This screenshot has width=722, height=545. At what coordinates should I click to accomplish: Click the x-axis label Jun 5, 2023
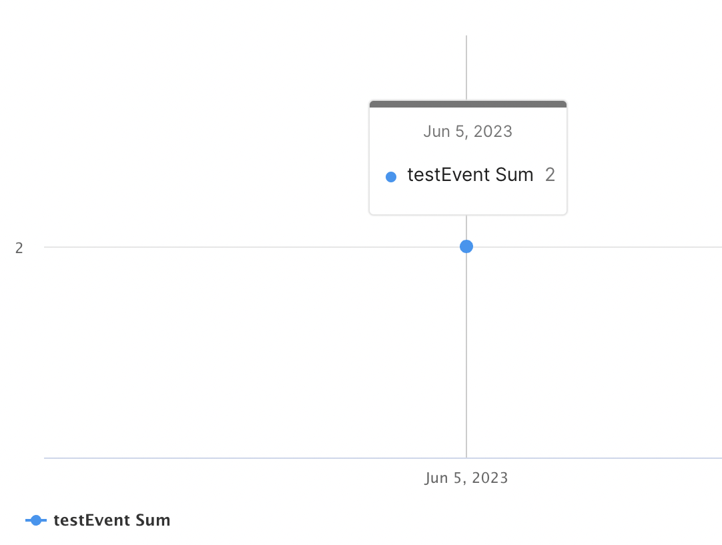(x=466, y=478)
